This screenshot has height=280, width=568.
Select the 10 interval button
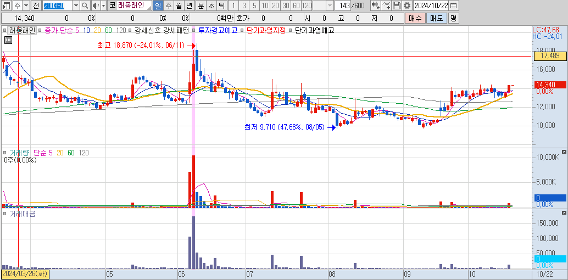click(x=265, y=5)
